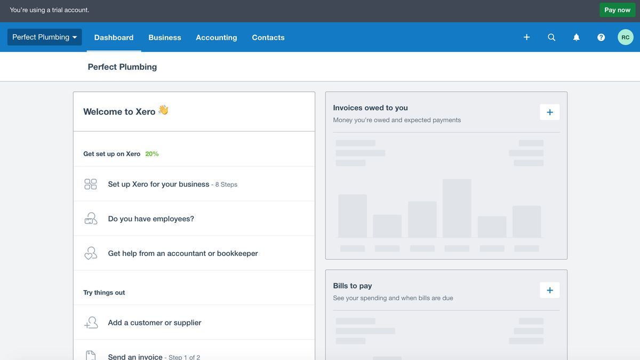640x360 pixels.
Task: Click the employees icon beside 'Do you have employees?'
Action: click(x=91, y=218)
